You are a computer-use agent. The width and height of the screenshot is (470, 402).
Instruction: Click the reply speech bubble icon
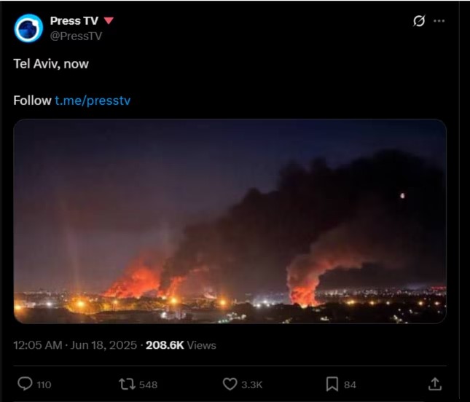24,384
